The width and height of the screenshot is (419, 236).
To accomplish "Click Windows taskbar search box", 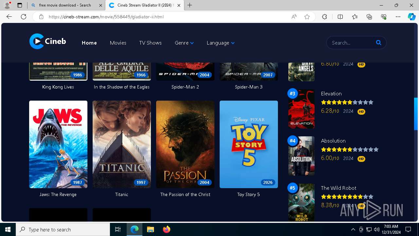I will [63, 229].
